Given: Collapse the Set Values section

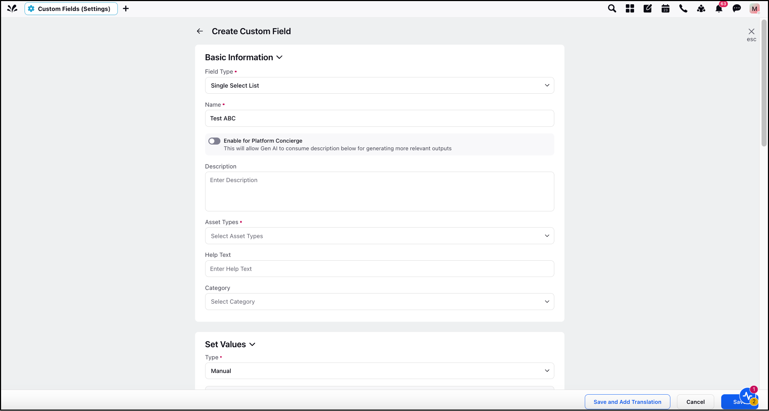Looking at the screenshot, I should [252, 344].
